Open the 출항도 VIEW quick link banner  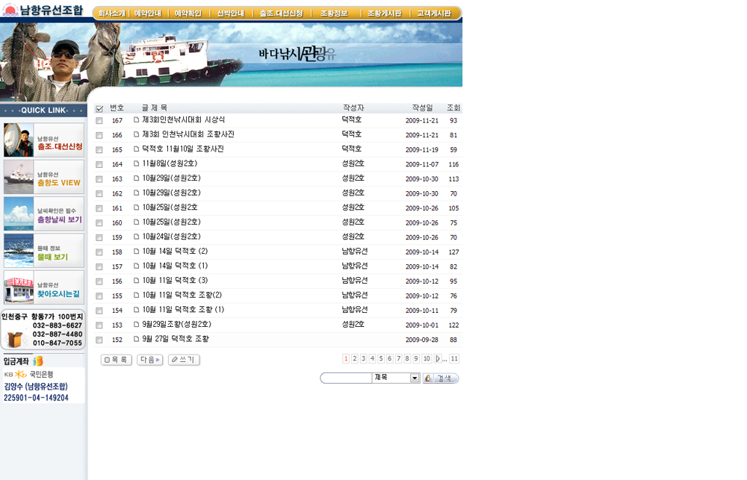43,177
